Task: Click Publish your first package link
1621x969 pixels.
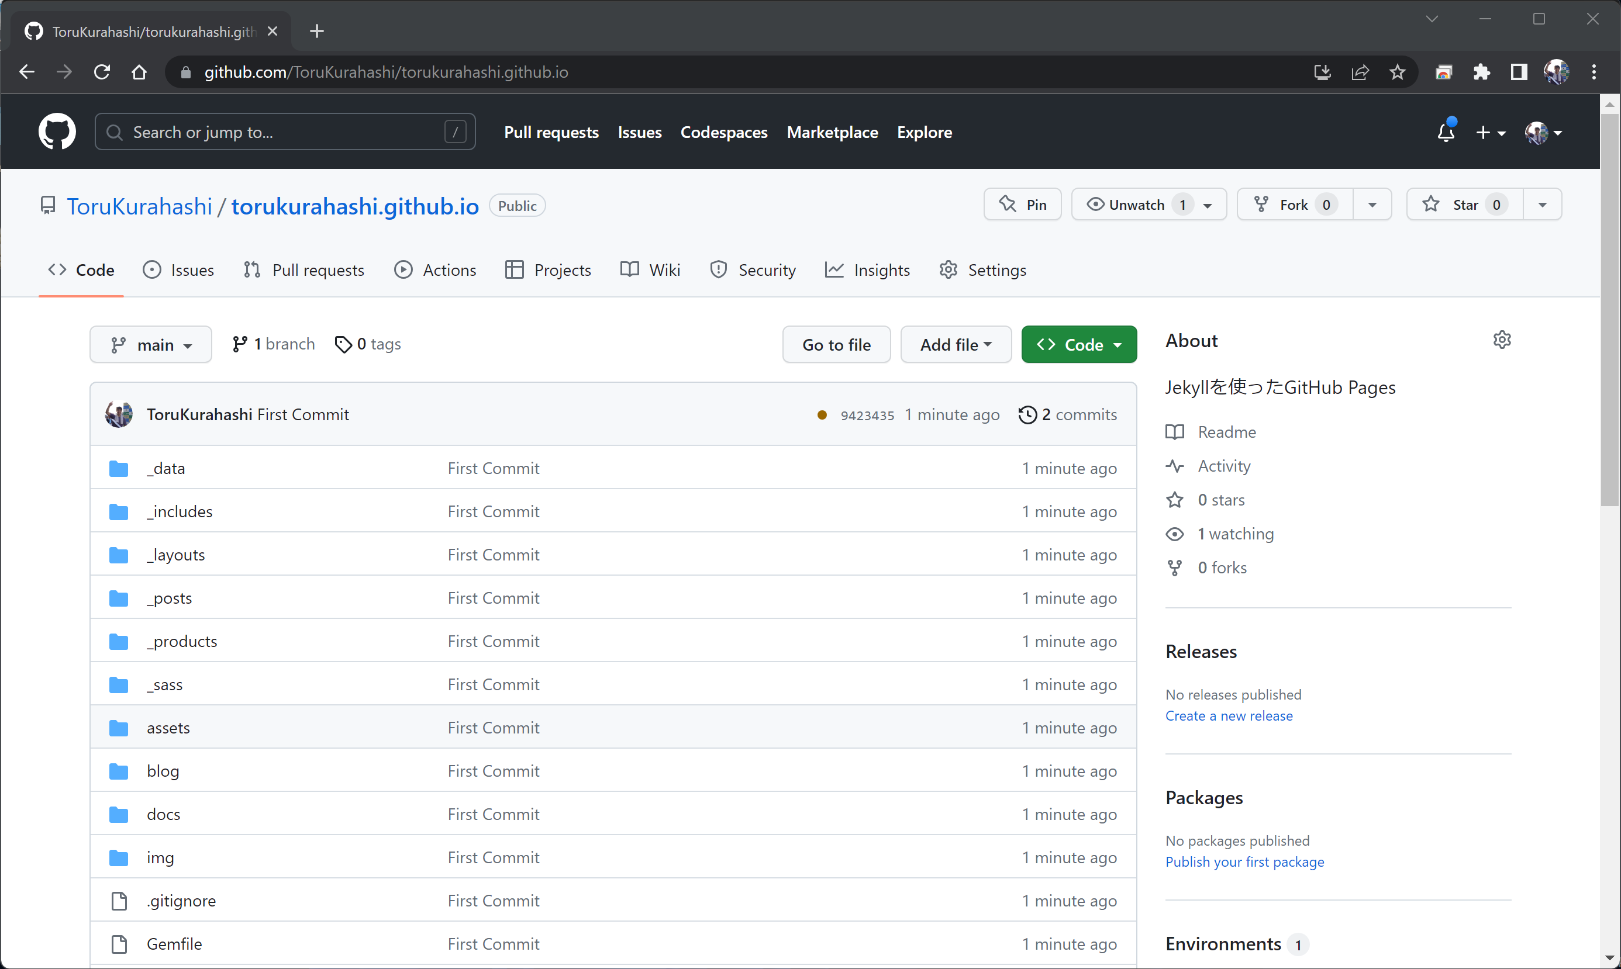Action: 1244,863
